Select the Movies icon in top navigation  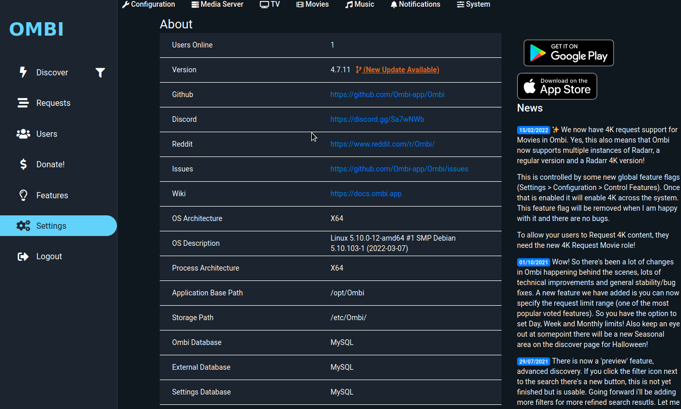click(299, 4)
